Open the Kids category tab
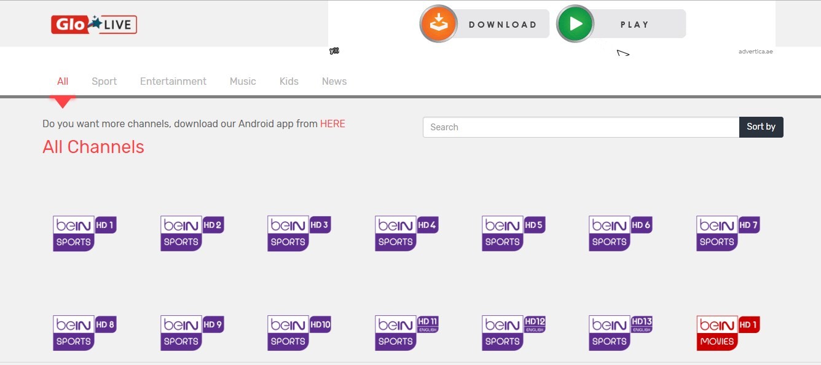Viewport: 821px width, 365px height. (x=289, y=81)
